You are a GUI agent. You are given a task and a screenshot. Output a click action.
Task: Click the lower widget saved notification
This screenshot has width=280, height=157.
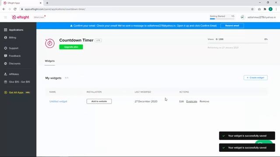click(247, 148)
